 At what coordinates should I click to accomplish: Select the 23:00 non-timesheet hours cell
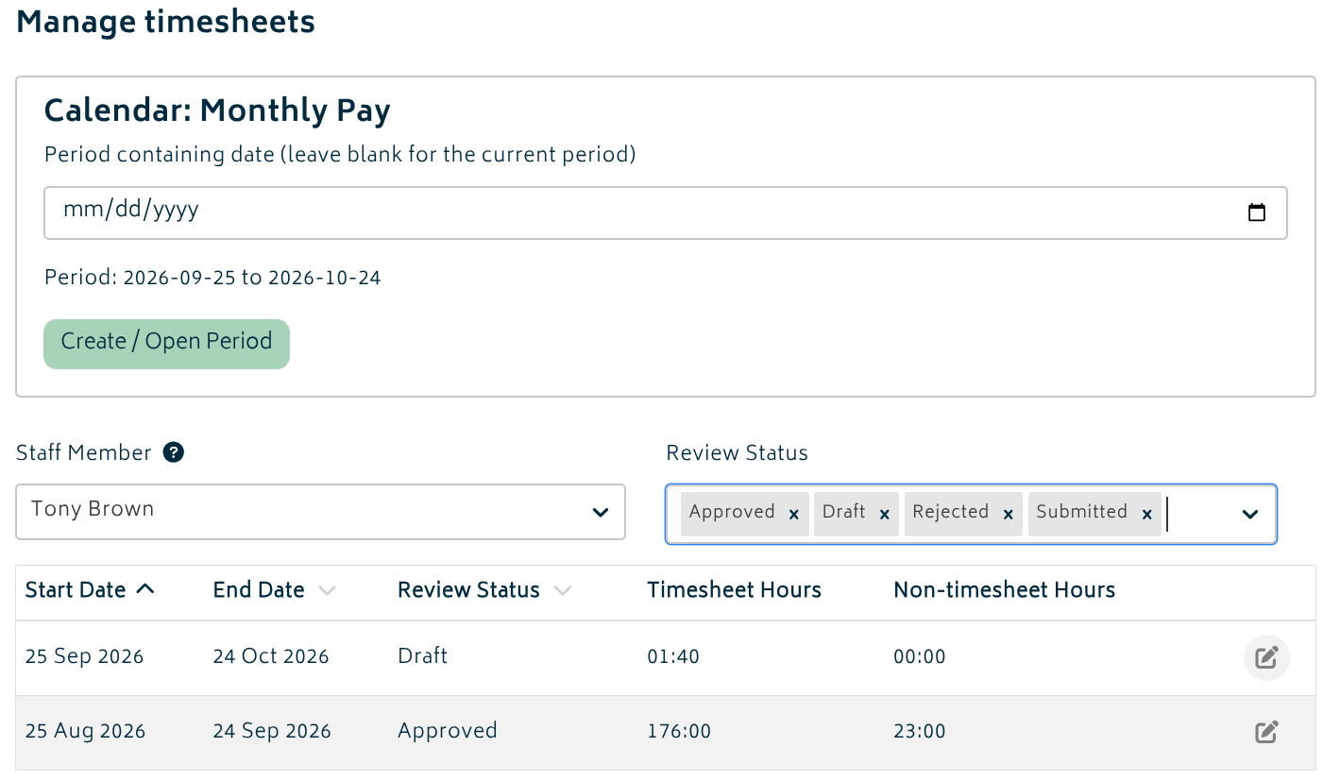click(x=920, y=732)
